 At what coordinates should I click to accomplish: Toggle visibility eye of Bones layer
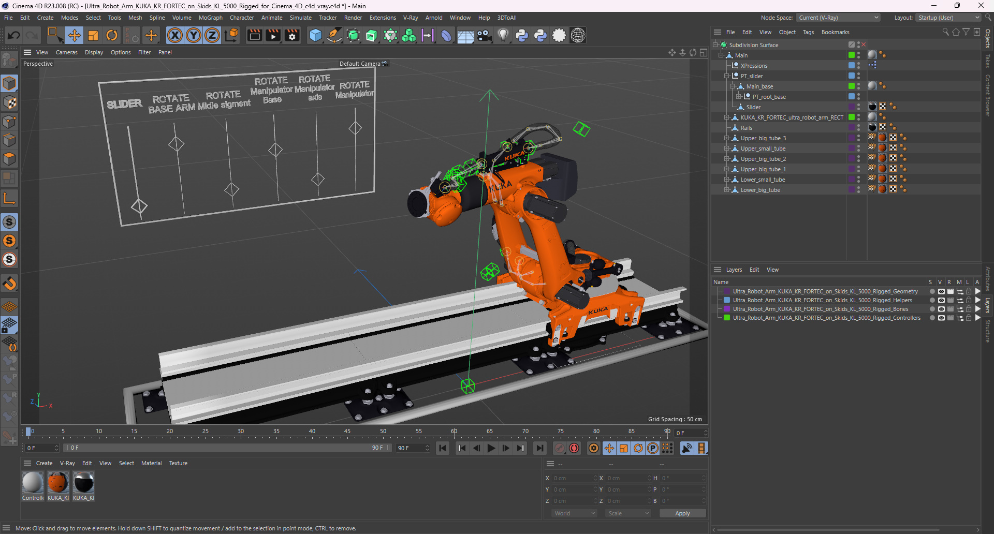pos(941,309)
